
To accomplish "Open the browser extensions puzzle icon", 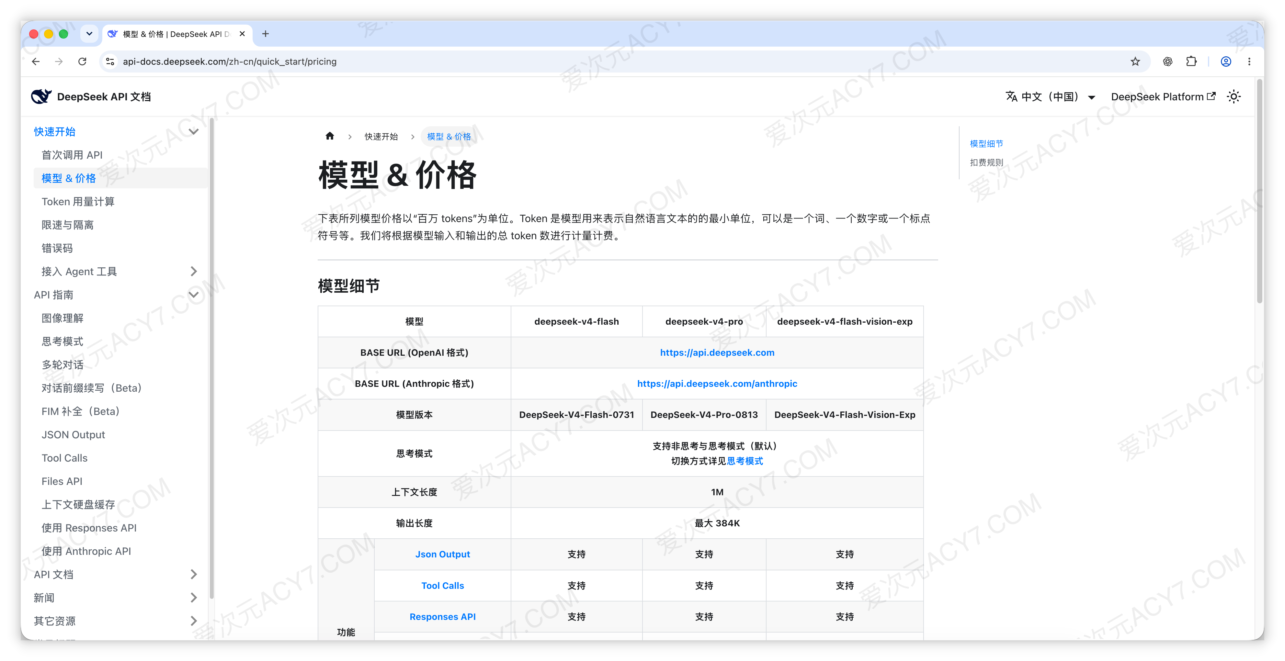I will click(1191, 61).
